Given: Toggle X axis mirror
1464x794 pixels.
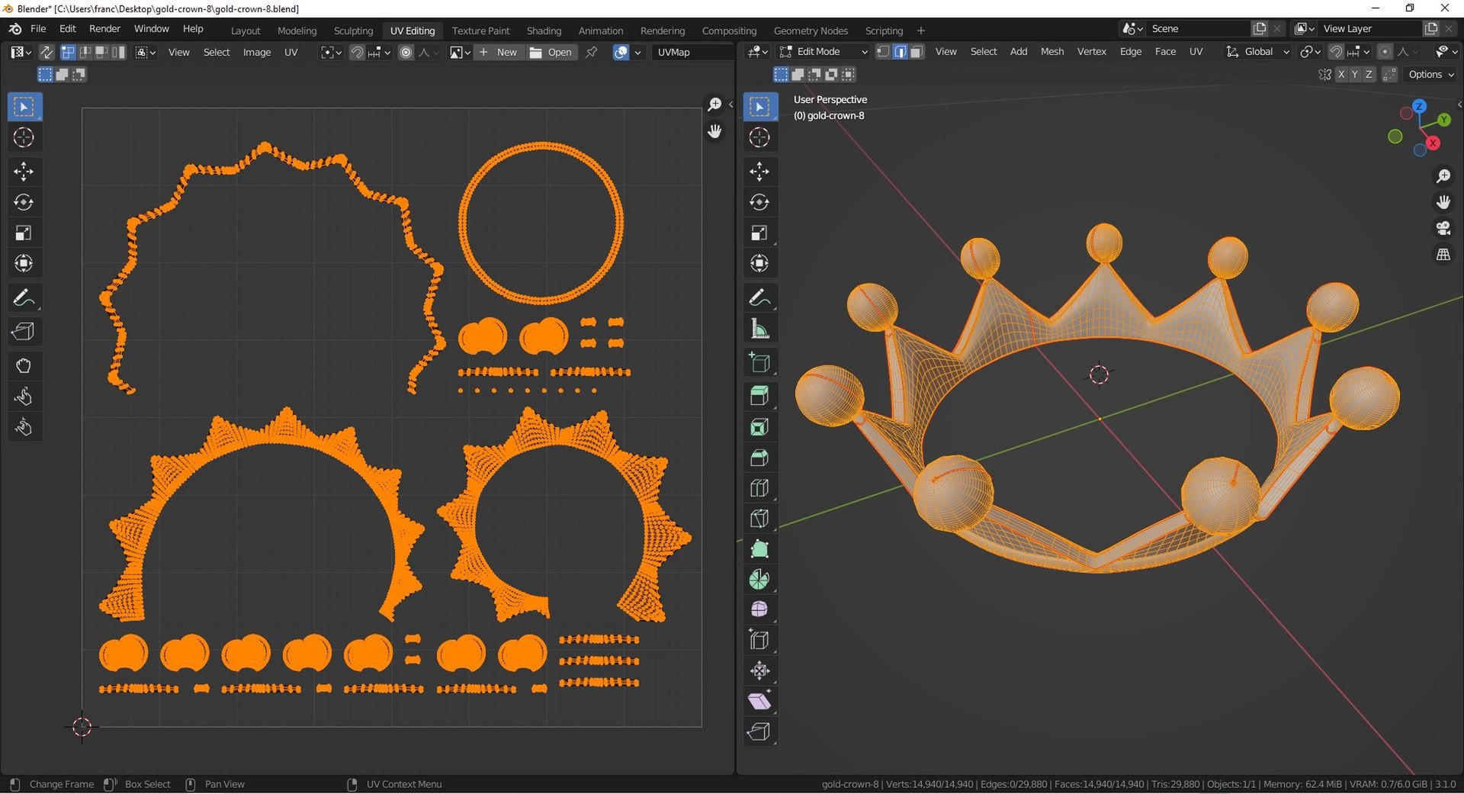Looking at the screenshot, I should [x=1341, y=74].
